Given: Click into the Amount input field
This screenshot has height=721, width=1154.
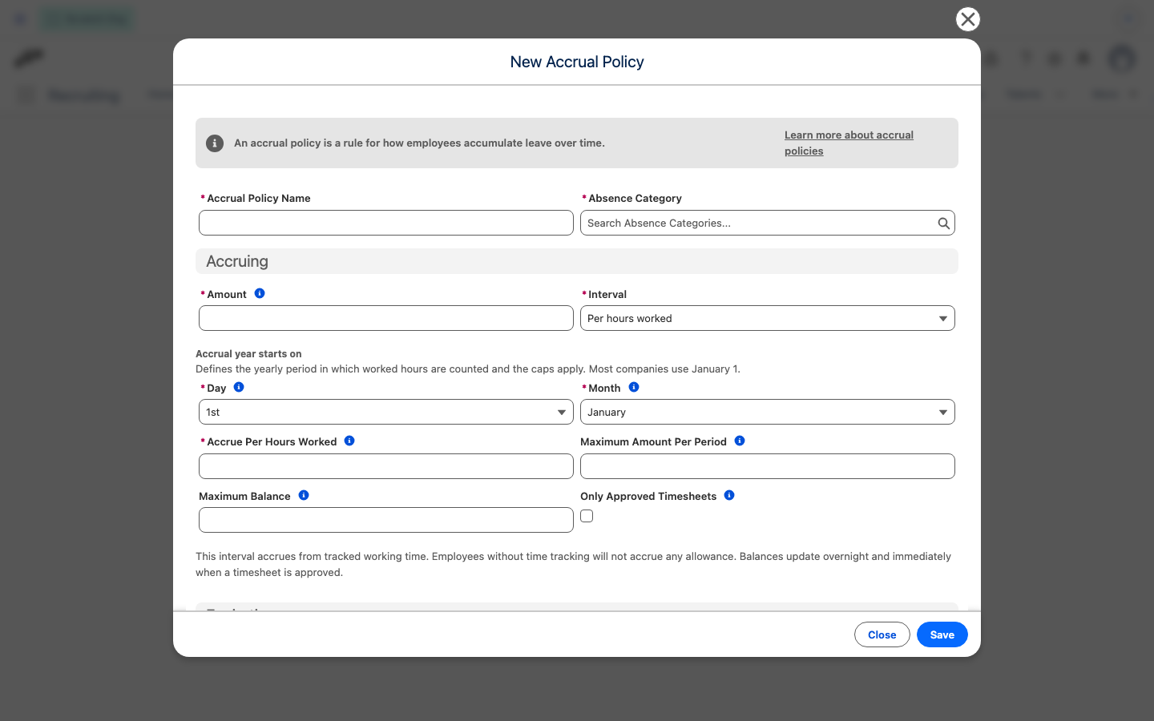Looking at the screenshot, I should (386, 318).
